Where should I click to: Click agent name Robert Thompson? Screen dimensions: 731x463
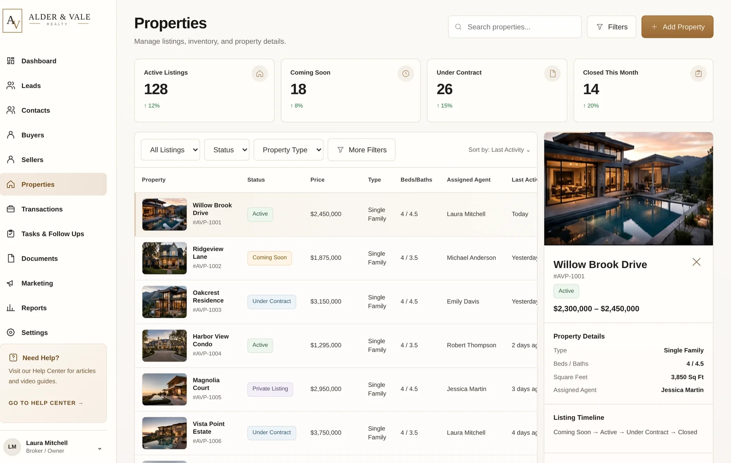pos(471,345)
